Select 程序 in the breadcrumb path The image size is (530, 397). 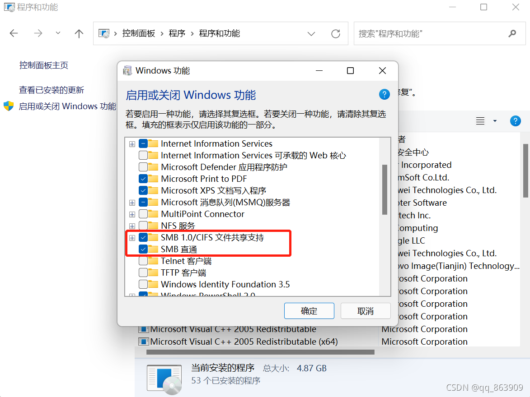click(177, 33)
